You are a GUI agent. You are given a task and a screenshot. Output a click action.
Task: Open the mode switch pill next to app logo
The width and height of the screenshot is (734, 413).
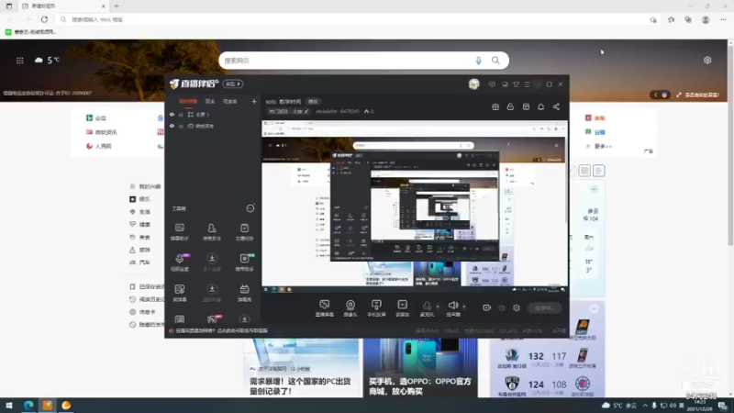[233, 84]
